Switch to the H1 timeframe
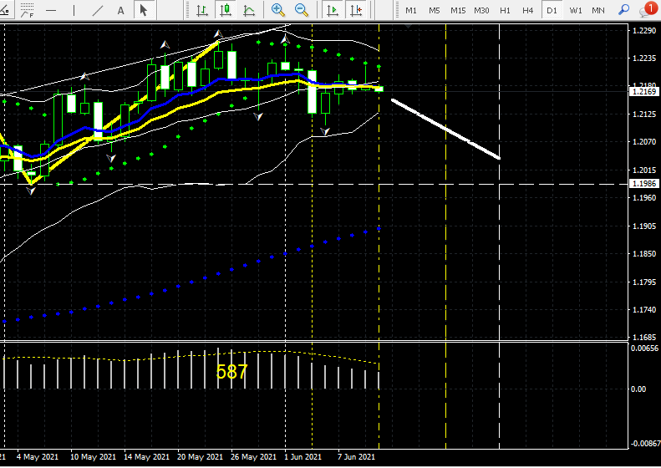661x468 pixels. (x=505, y=10)
